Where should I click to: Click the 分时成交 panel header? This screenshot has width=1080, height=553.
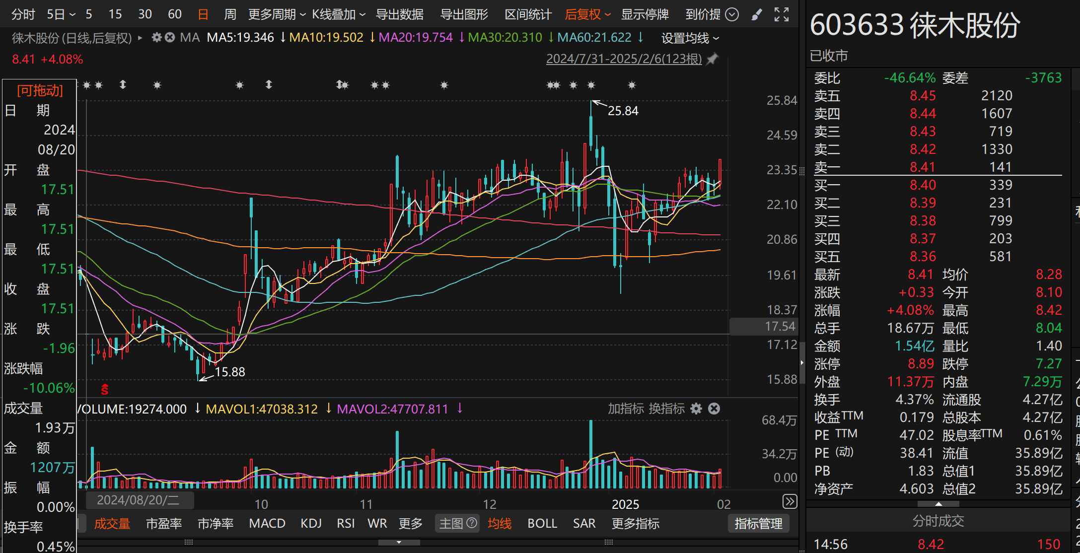tap(937, 521)
